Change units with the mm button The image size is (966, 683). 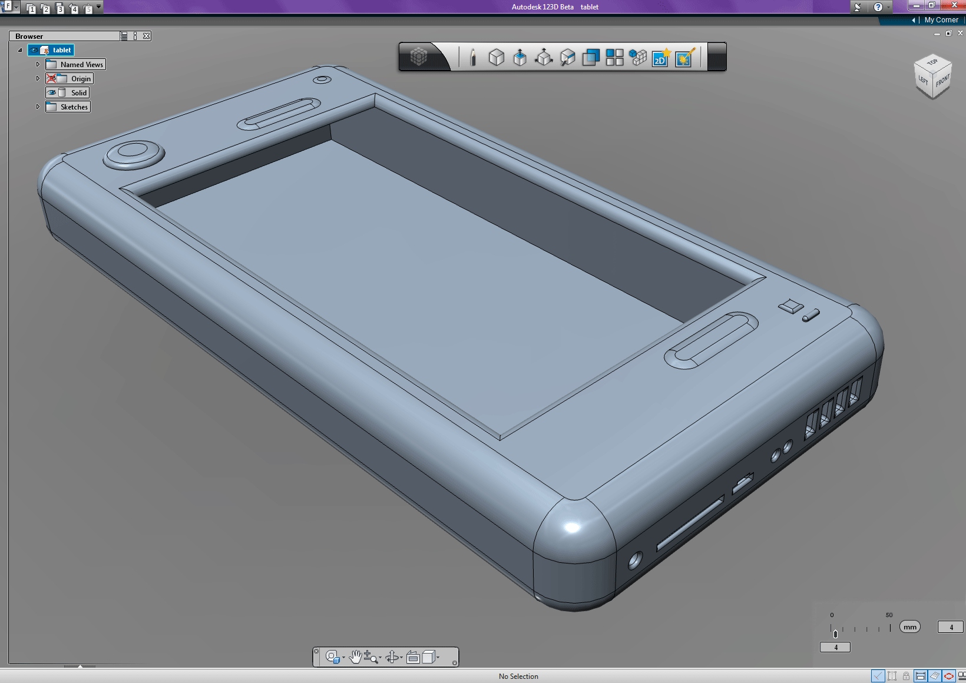[x=910, y=627]
